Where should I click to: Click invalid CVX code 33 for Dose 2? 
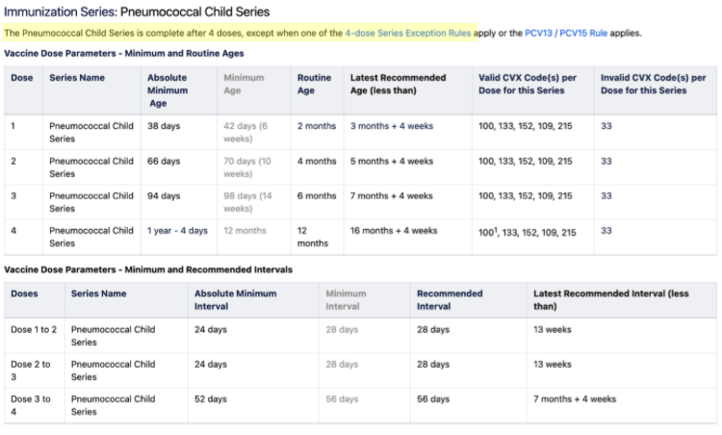click(606, 161)
